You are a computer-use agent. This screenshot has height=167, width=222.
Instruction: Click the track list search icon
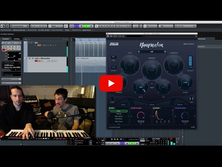pyautogui.click(x=67, y=39)
